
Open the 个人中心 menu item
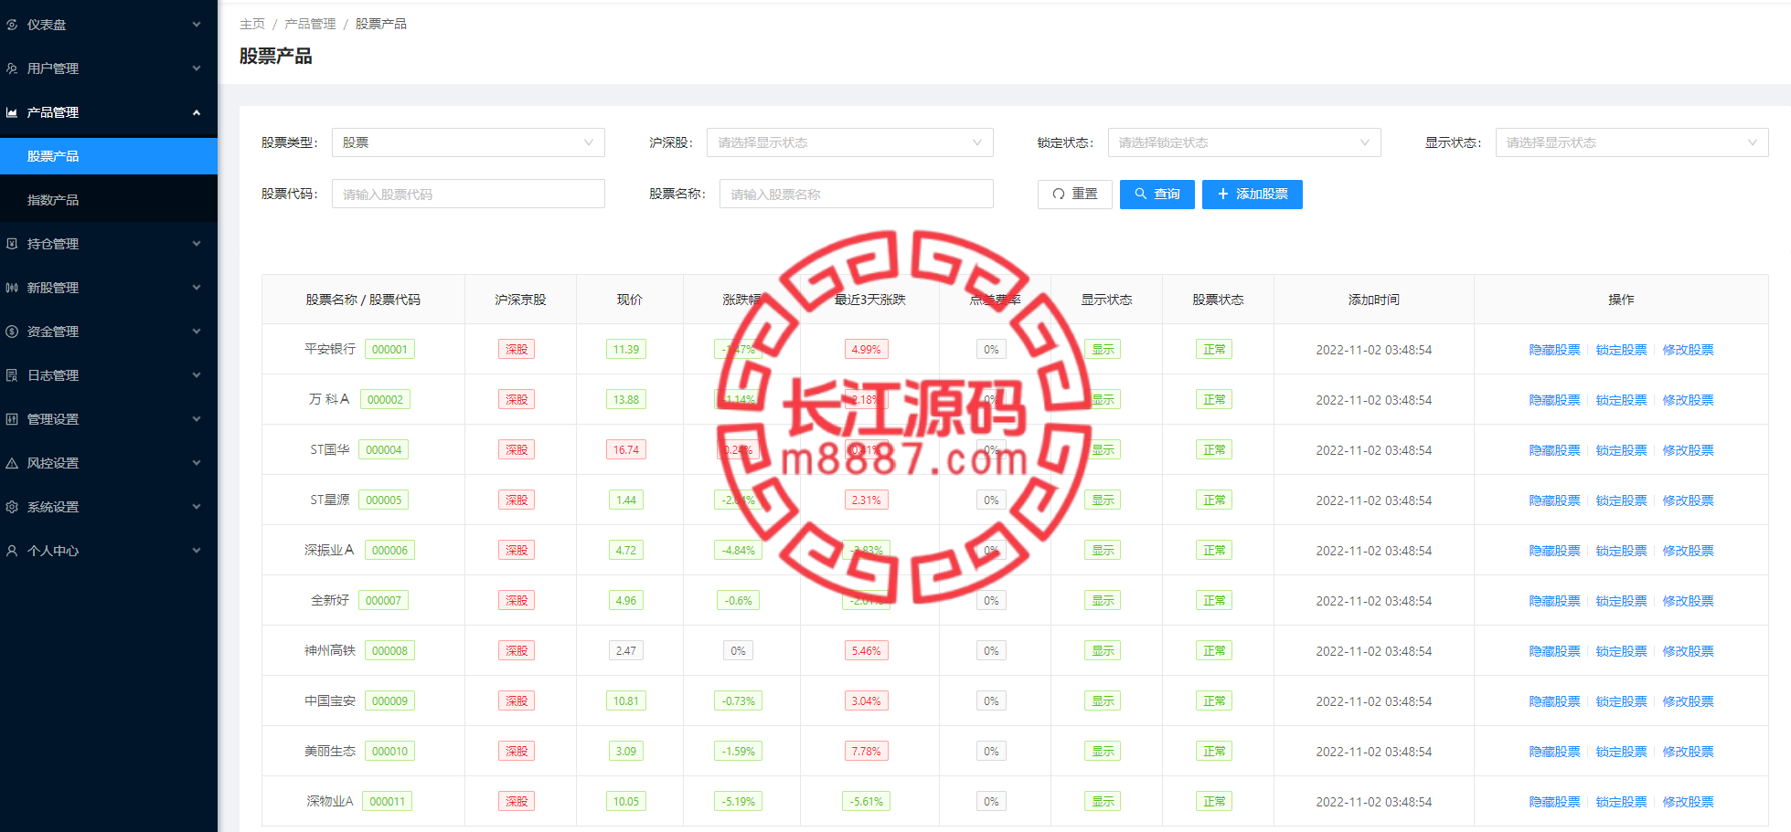109,551
